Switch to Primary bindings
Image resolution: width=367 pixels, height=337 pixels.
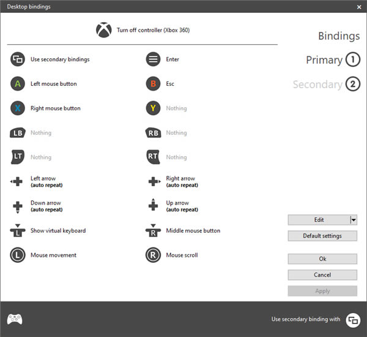tap(333, 59)
